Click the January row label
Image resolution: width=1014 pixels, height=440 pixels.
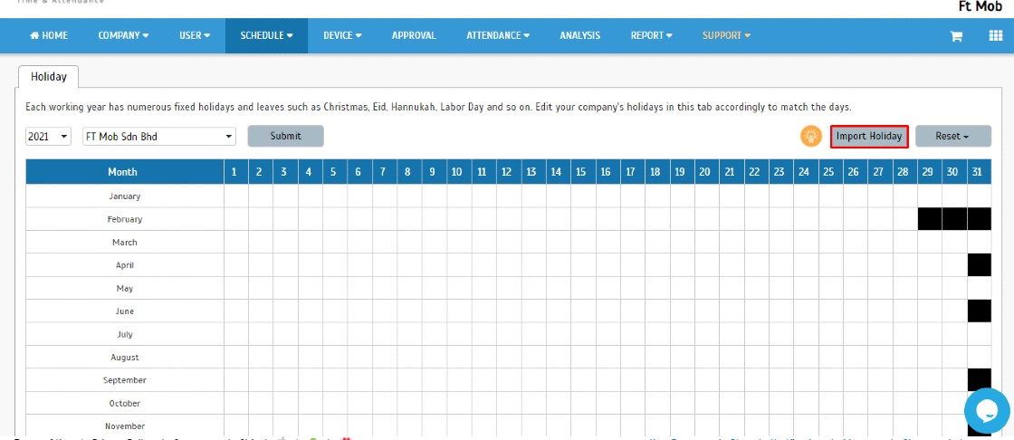pyautogui.click(x=125, y=196)
